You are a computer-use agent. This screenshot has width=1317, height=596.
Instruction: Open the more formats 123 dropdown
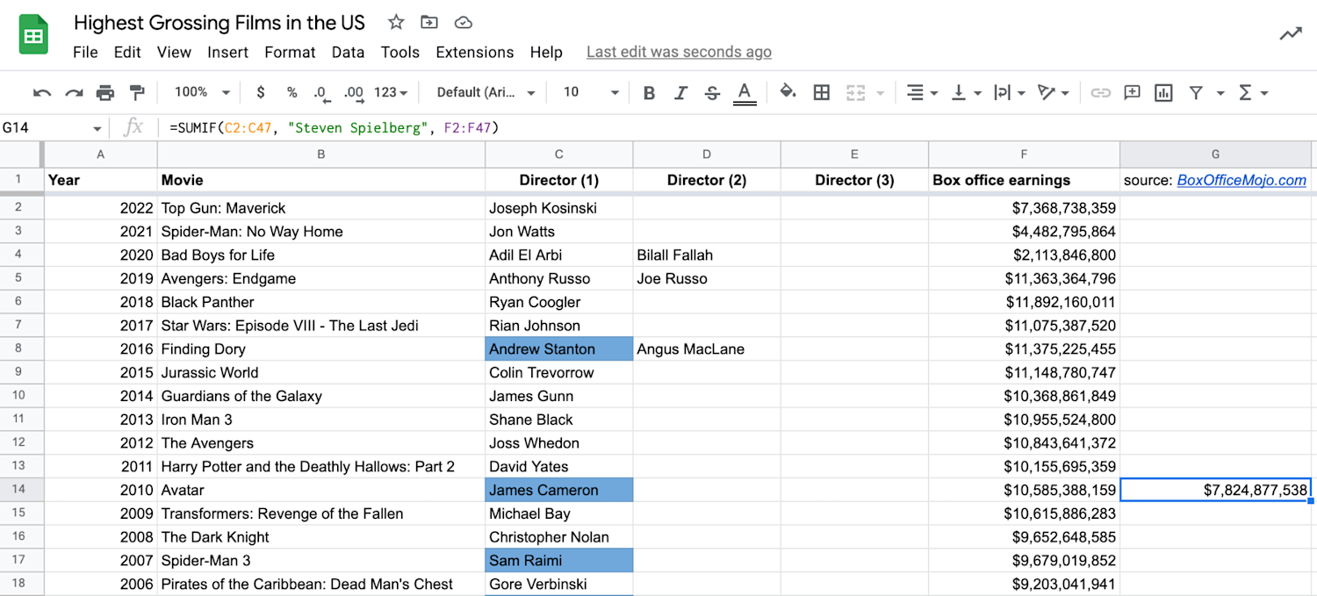(x=391, y=92)
